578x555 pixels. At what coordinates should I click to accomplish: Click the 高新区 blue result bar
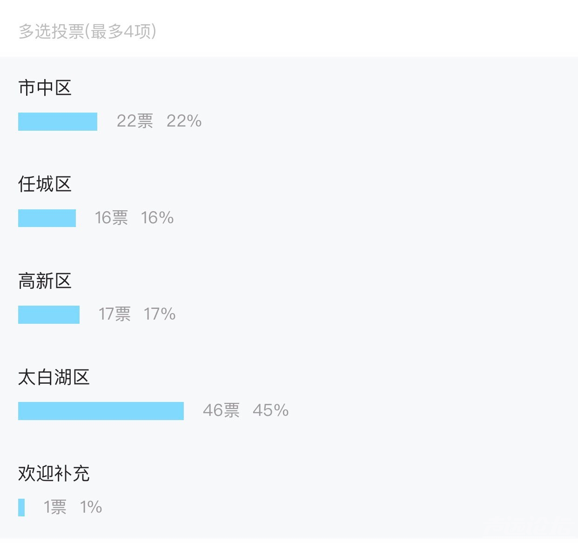pos(49,314)
